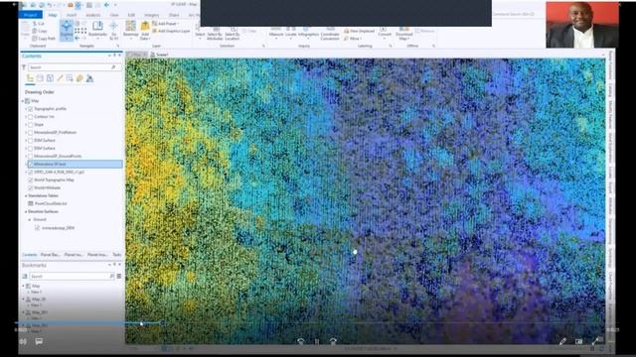Click the Add Data button
This screenshot has width=636, height=357.
145,31
